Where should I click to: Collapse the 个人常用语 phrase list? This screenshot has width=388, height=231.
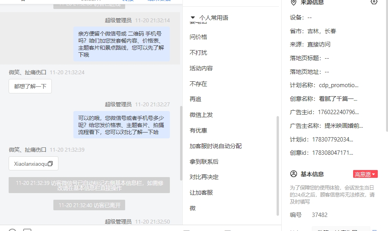pos(193,18)
